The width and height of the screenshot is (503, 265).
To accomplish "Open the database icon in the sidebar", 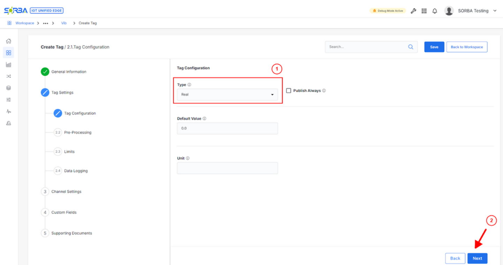I will coord(9,87).
